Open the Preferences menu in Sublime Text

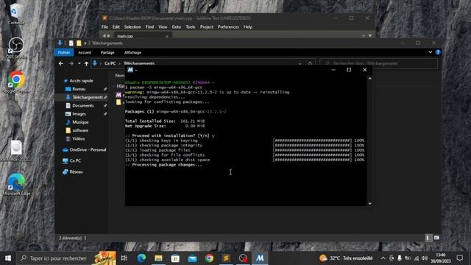[x=228, y=27]
